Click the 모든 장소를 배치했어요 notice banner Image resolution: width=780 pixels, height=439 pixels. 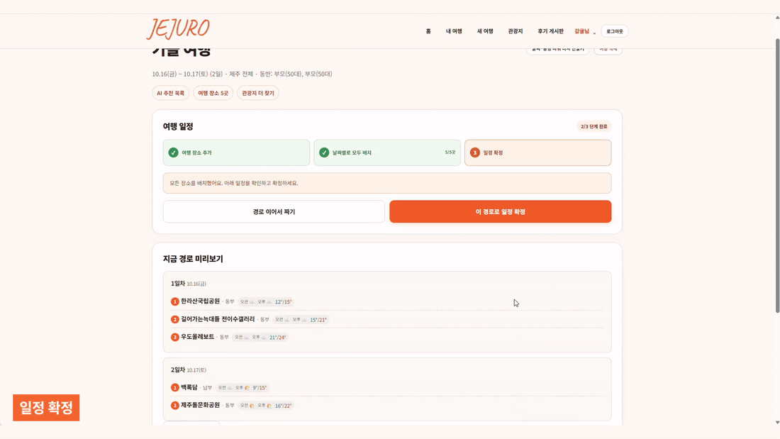(387, 183)
